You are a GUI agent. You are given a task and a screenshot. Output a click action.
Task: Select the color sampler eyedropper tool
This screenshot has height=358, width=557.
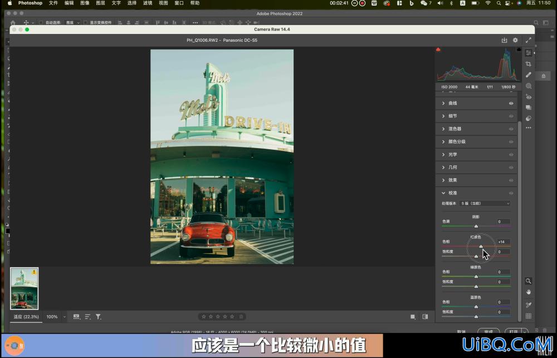point(529,305)
